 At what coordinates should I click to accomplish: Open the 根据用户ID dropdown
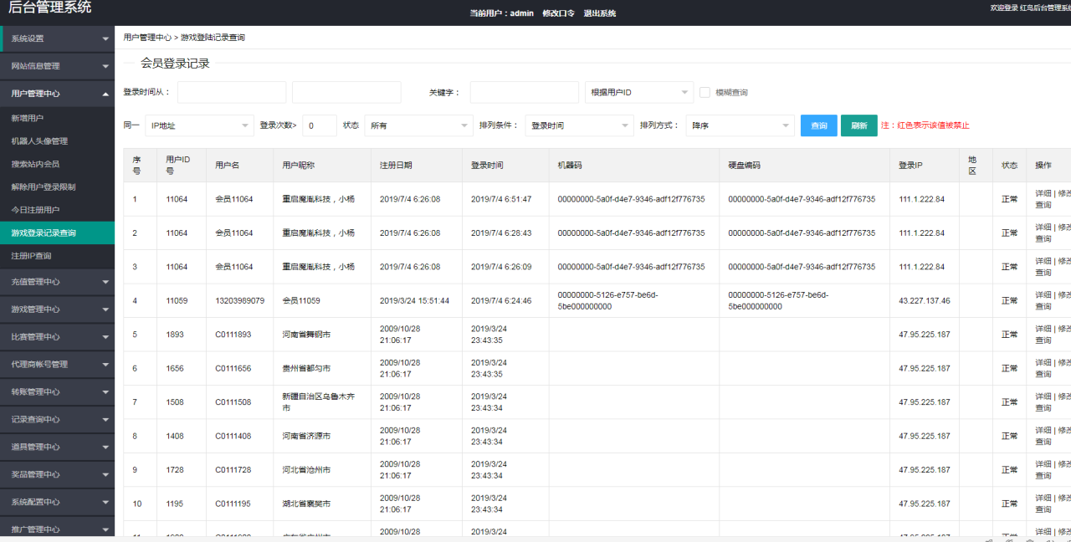pos(638,92)
